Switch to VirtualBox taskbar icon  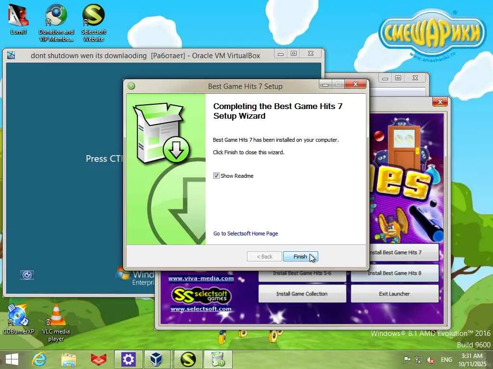tap(156, 359)
